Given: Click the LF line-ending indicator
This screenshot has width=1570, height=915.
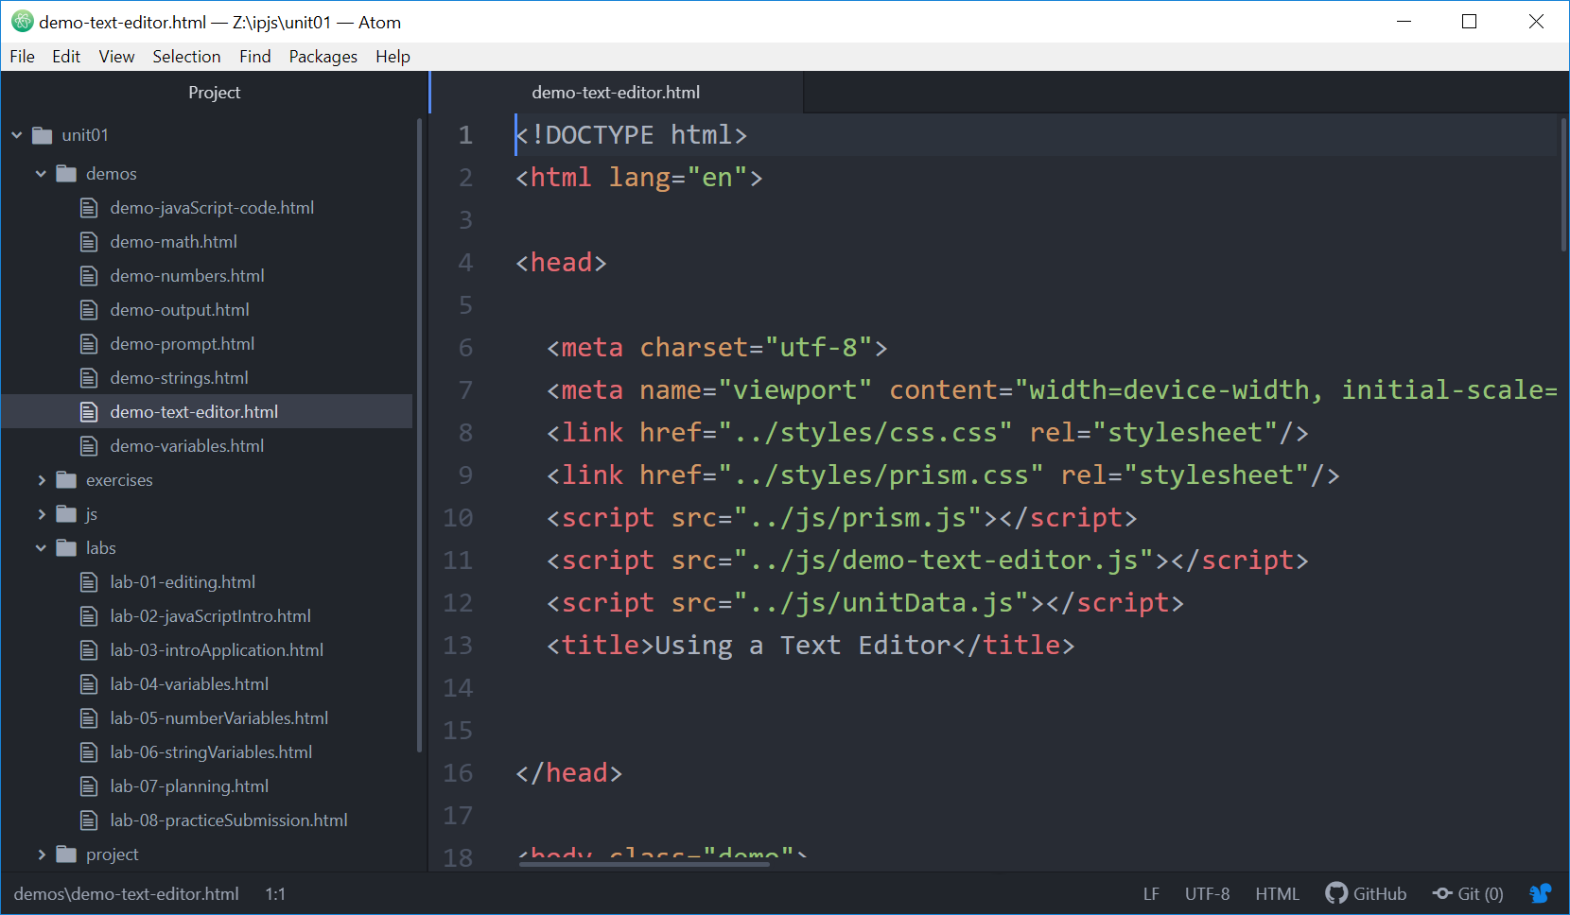Looking at the screenshot, I should [1151, 893].
